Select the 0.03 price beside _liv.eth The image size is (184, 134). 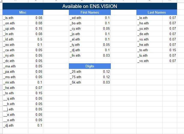pyautogui.click(x=103, y=55)
